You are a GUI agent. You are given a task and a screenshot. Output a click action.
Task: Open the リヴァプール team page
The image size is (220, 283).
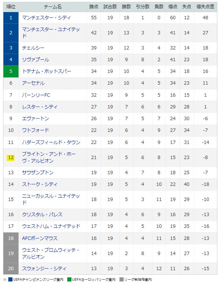tap(36, 60)
